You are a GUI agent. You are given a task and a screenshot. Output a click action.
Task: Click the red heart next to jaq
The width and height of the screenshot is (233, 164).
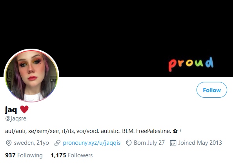pos(24,109)
